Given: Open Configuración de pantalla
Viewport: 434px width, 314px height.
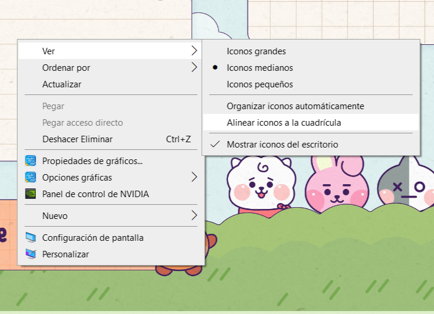Looking at the screenshot, I should 110,238.
